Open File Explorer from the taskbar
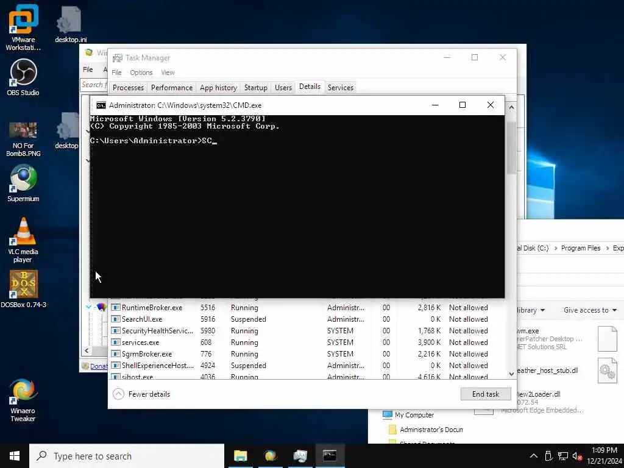Screen dimensions: 624x468 pos(240,456)
